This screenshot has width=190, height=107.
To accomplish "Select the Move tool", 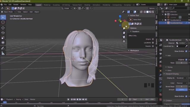I will coord(3,28).
